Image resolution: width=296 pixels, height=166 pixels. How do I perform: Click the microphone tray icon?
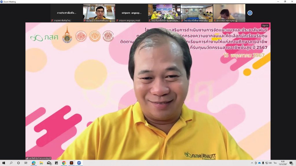pyautogui.click(x=263, y=163)
